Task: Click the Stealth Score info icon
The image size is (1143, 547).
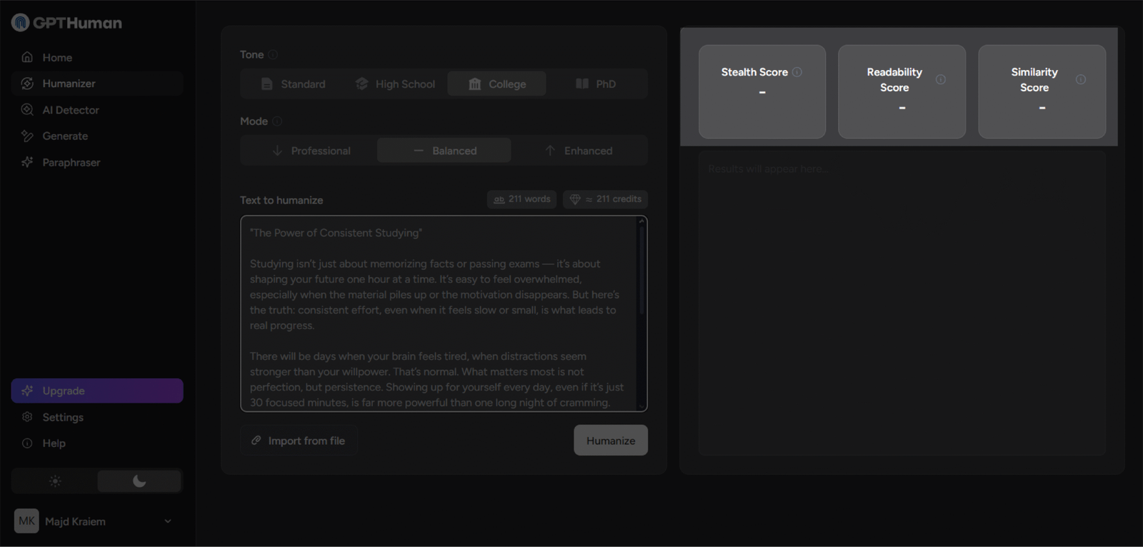Action: [x=797, y=72]
